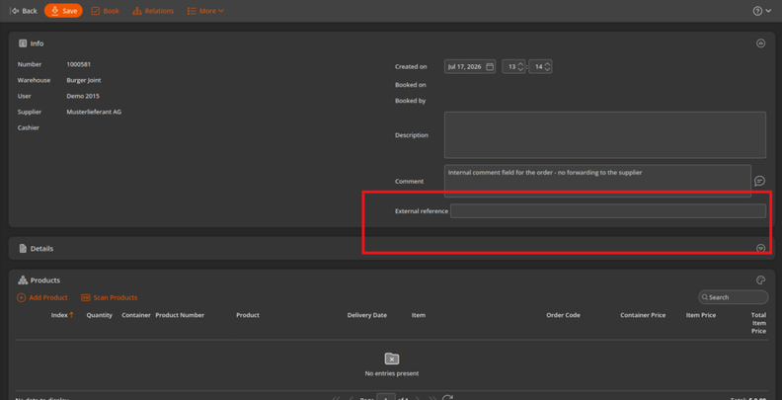The image size is (782, 400).
Task: Click the Info panel header title
Action: click(x=37, y=43)
